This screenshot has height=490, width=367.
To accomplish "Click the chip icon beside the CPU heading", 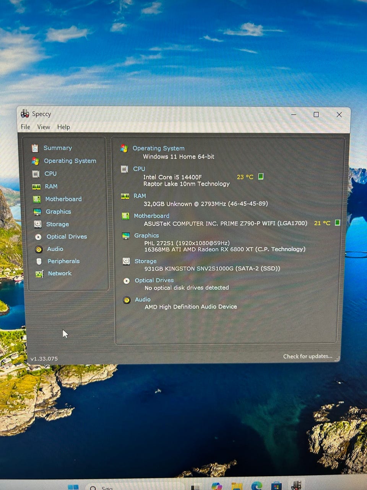I will tap(124, 169).
